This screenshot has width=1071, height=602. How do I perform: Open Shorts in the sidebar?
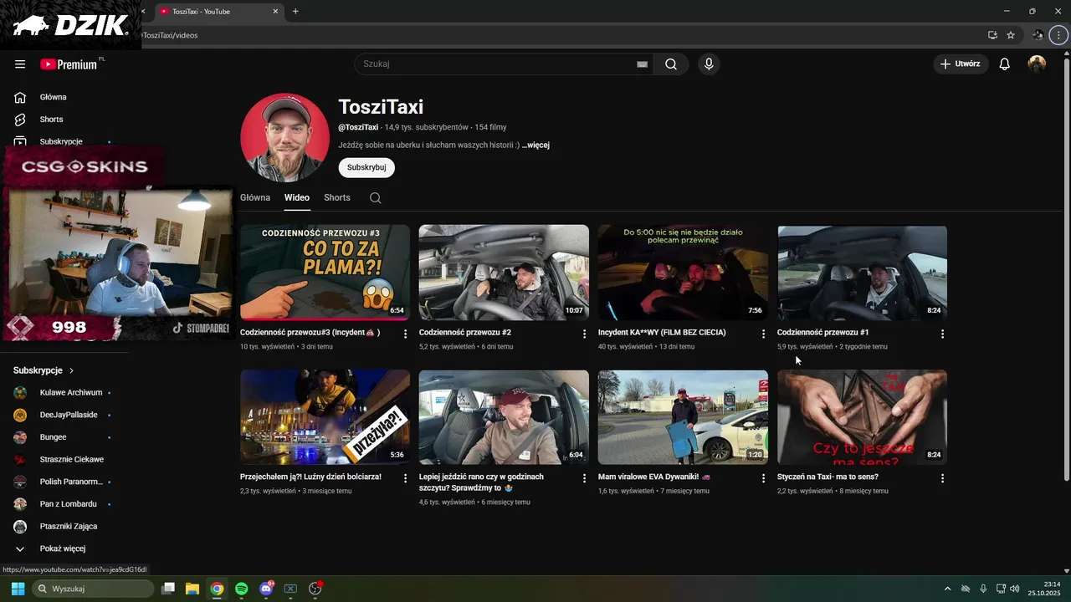tap(51, 120)
